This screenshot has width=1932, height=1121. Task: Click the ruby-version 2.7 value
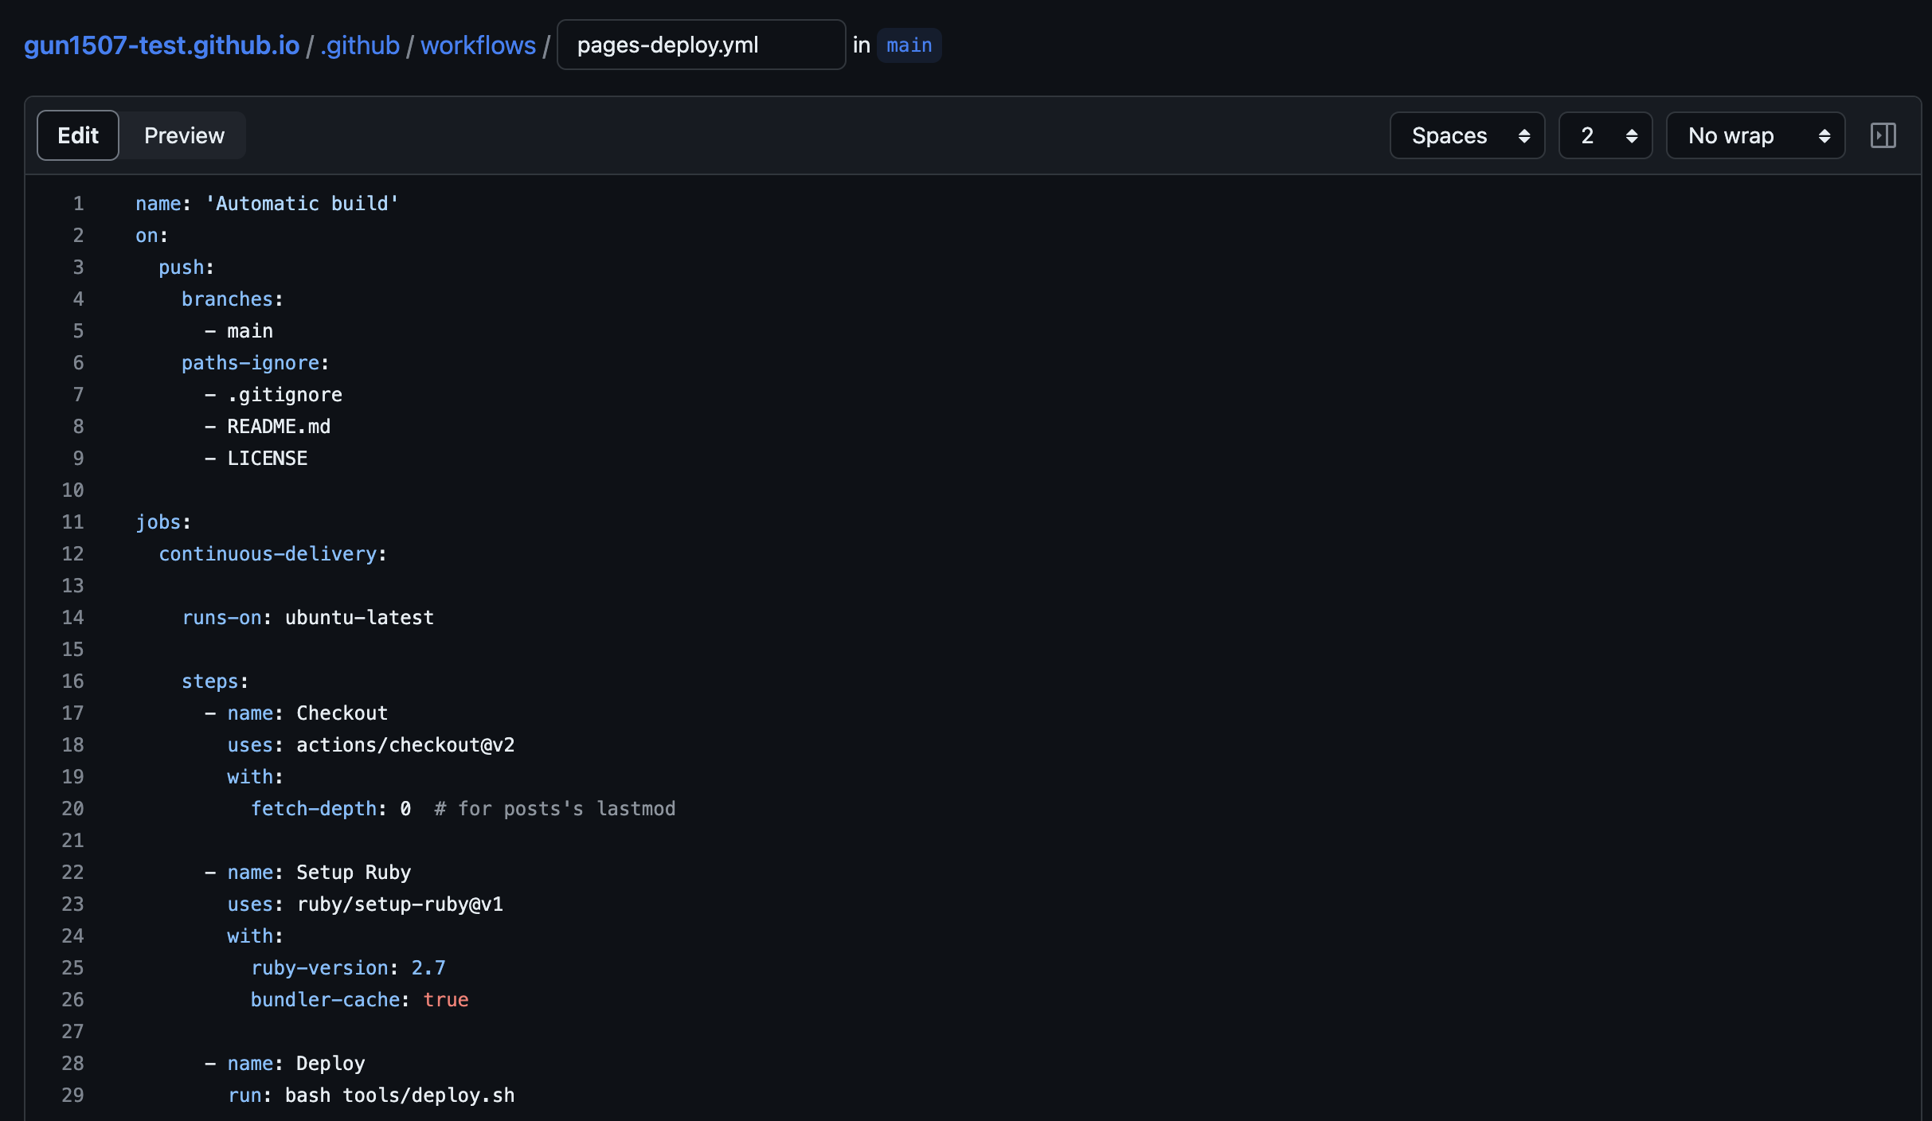(x=428, y=968)
